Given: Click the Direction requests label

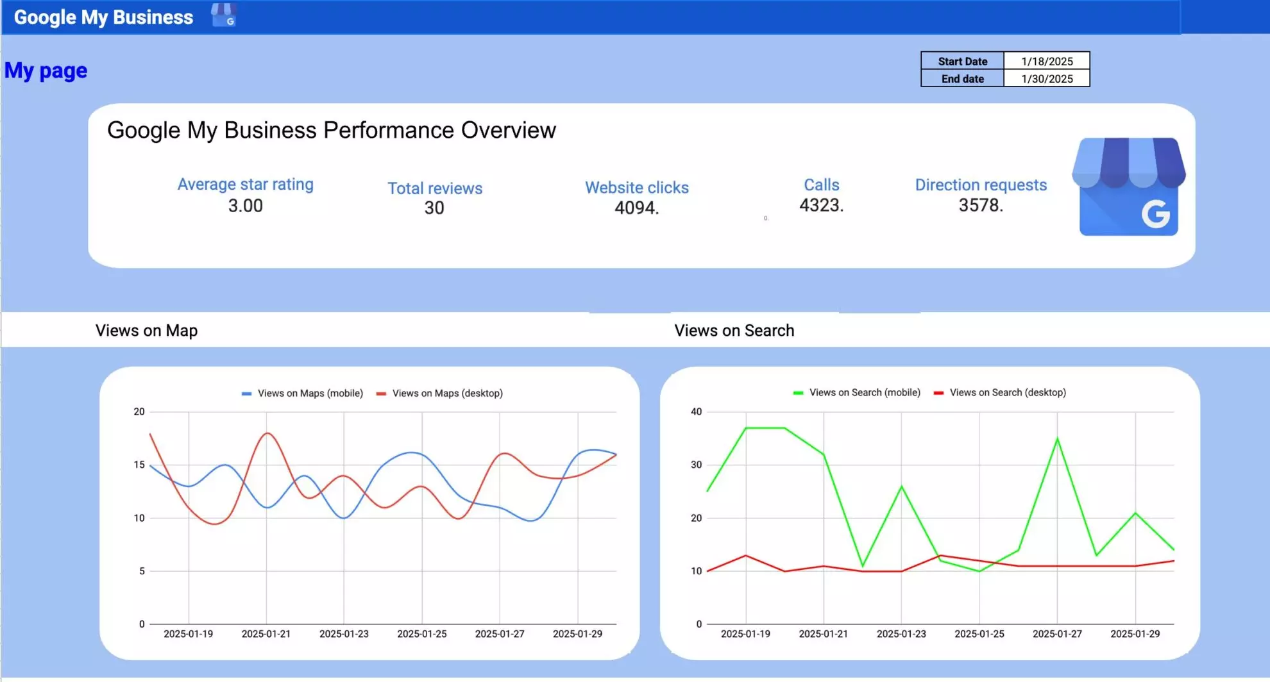Looking at the screenshot, I should pyautogui.click(x=981, y=185).
